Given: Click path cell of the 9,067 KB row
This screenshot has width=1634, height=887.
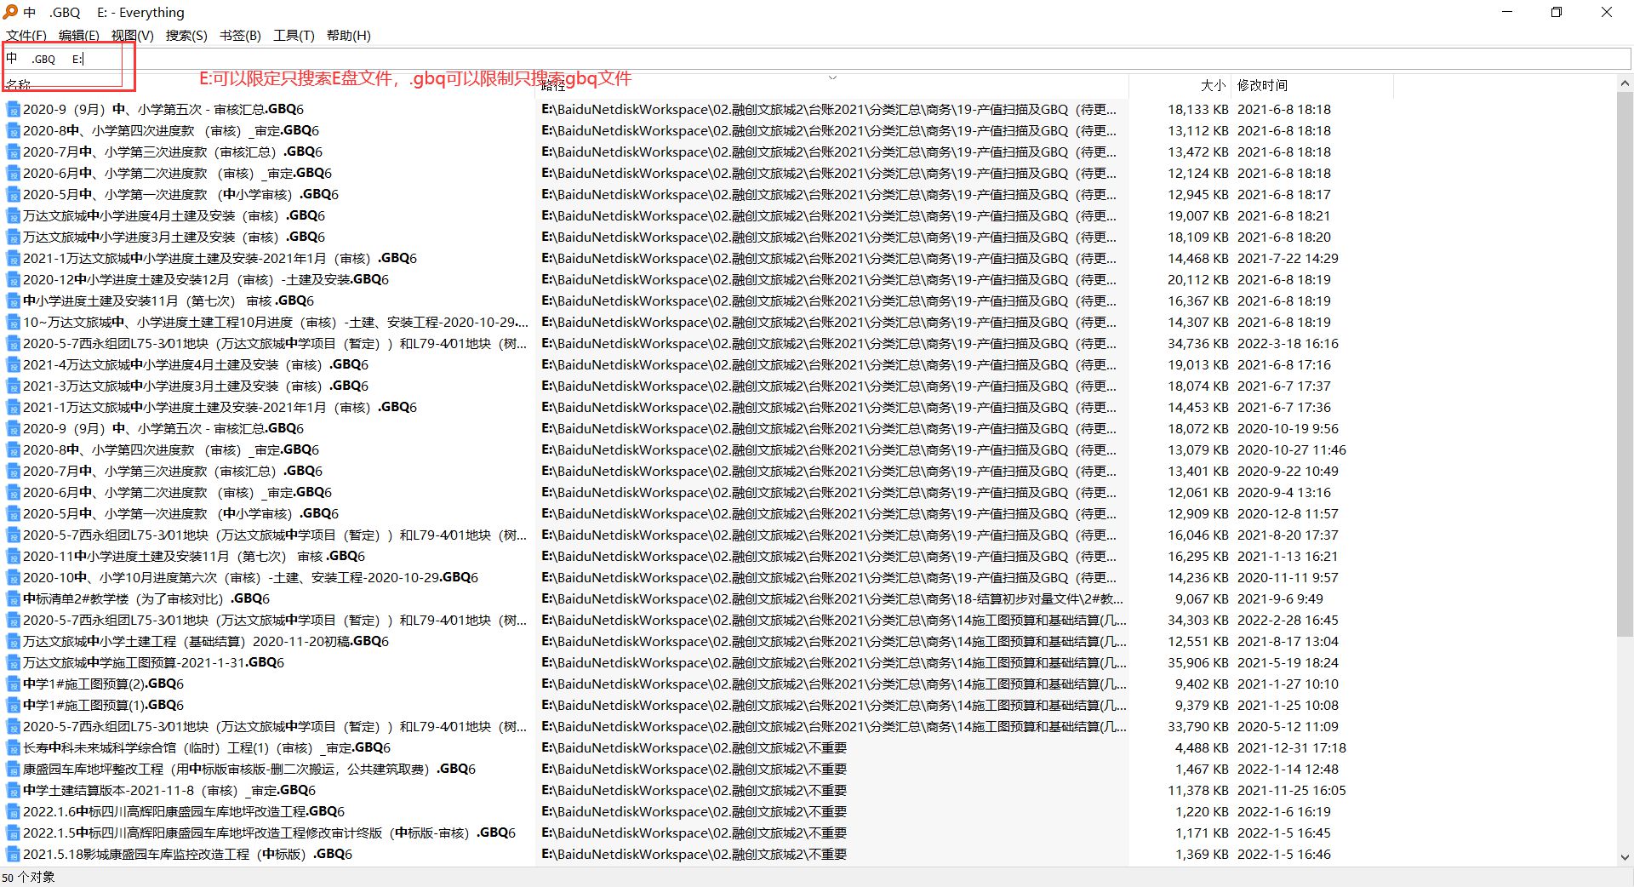Looking at the screenshot, I should click(832, 599).
